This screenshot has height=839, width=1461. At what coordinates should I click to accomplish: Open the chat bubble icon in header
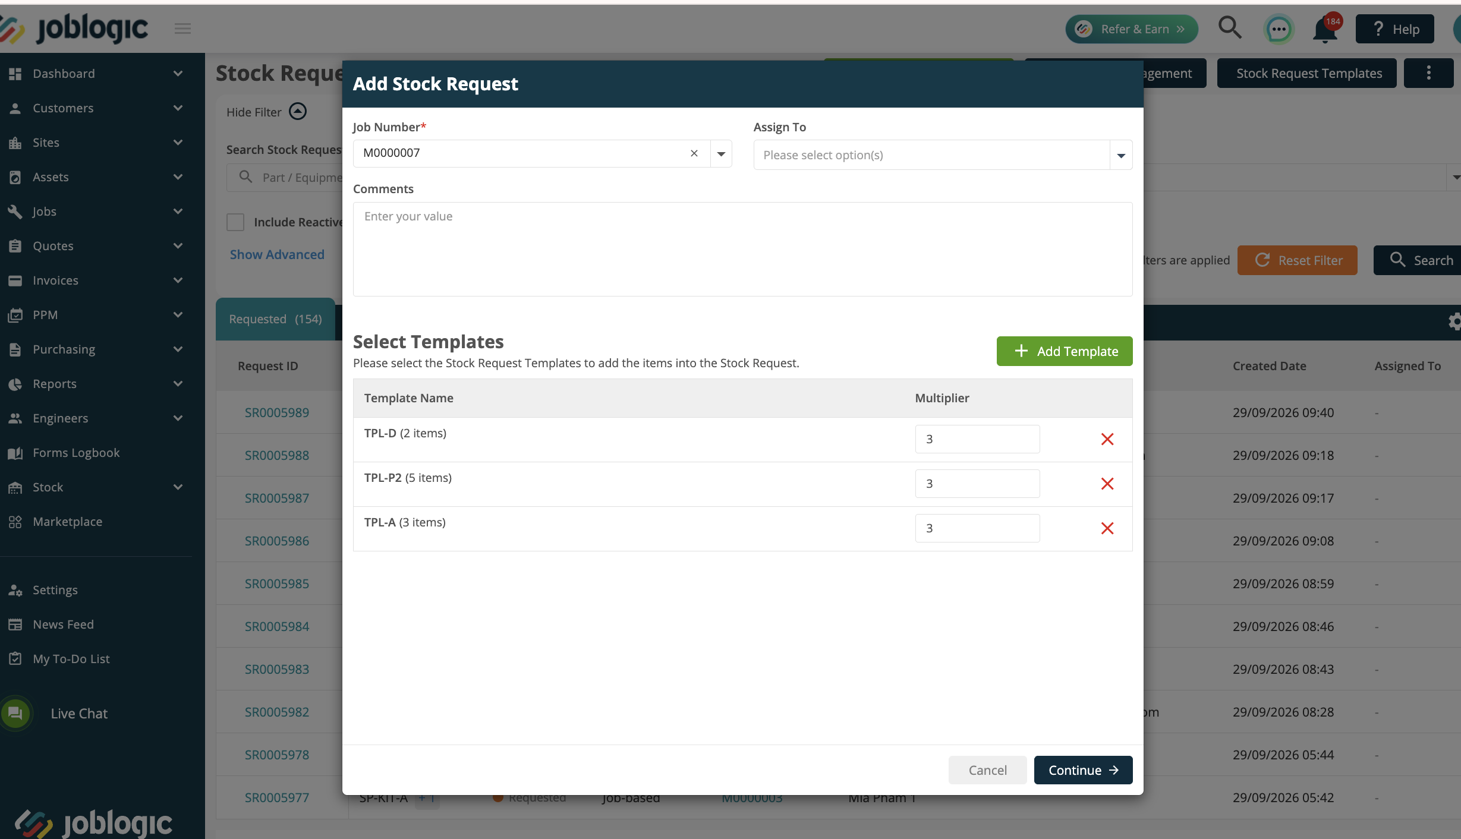(x=1279, y=29)
